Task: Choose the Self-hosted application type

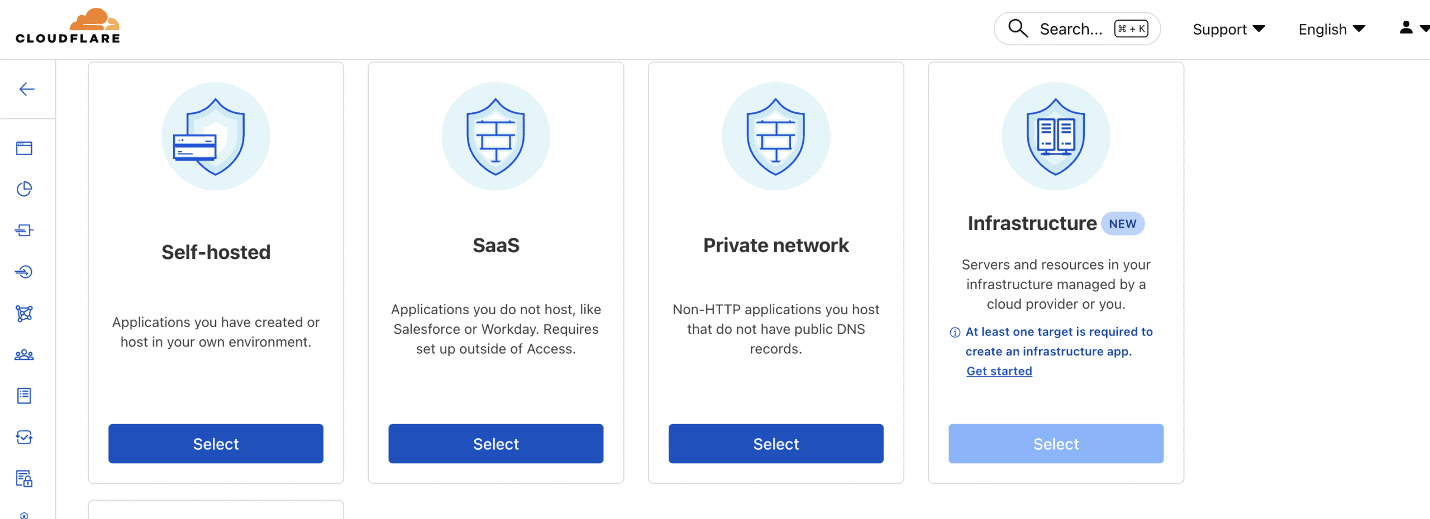Action: [216, 444]
